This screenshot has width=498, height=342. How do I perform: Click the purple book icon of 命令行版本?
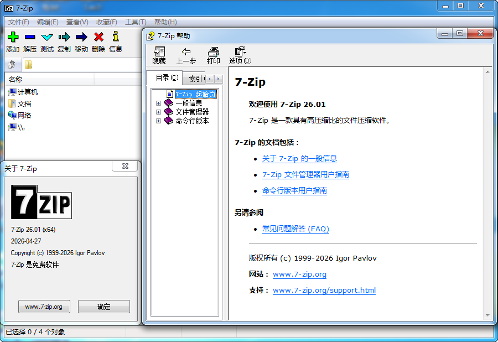tap(169, 121)
